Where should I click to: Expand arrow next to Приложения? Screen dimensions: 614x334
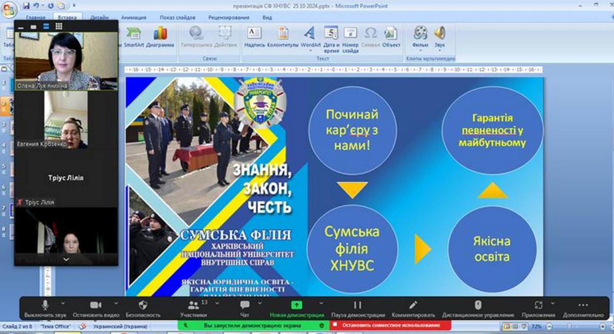coord(553,303)
